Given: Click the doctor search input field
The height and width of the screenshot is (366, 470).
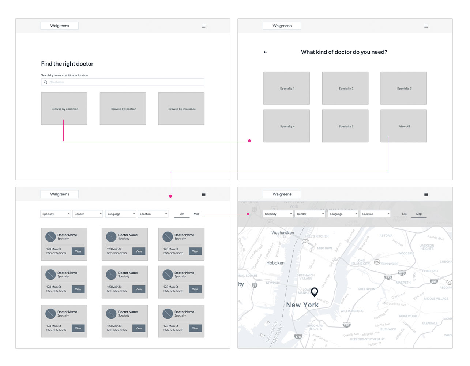Looking at the screenshot, I should (x=124, y=82).
